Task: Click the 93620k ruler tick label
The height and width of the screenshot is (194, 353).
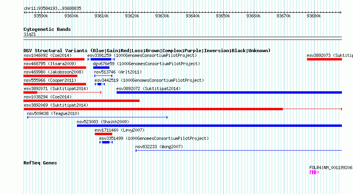Action: (x=132, y=16)
